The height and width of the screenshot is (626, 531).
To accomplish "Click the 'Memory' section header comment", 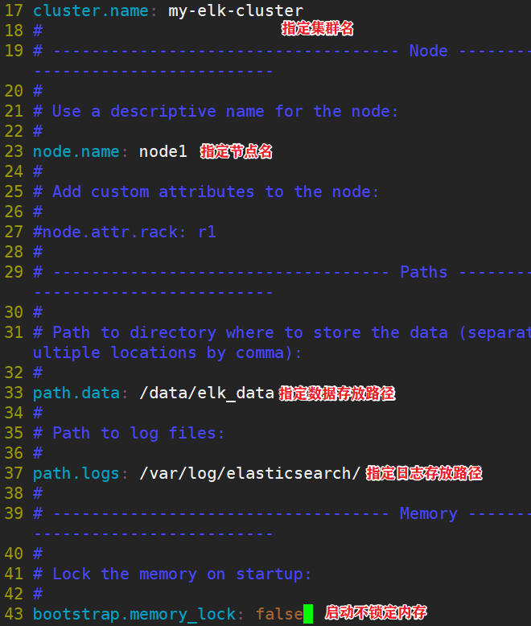I will [x=428, y=513].
